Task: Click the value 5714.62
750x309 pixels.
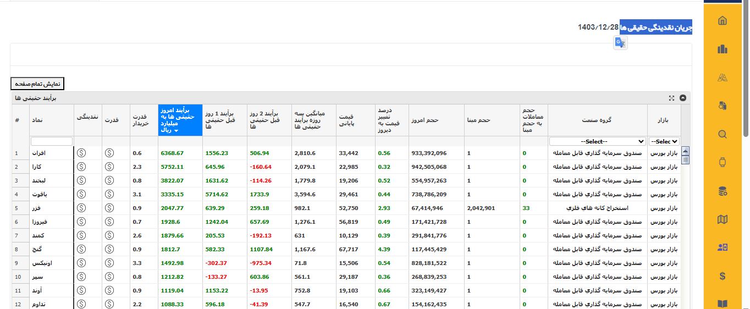Action: 217,195
